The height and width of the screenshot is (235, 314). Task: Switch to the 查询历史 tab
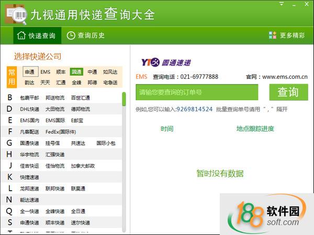(85, 36)
